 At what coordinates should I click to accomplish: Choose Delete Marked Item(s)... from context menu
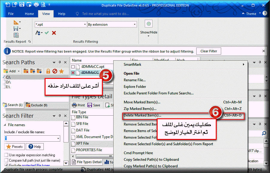coord(183,115)
